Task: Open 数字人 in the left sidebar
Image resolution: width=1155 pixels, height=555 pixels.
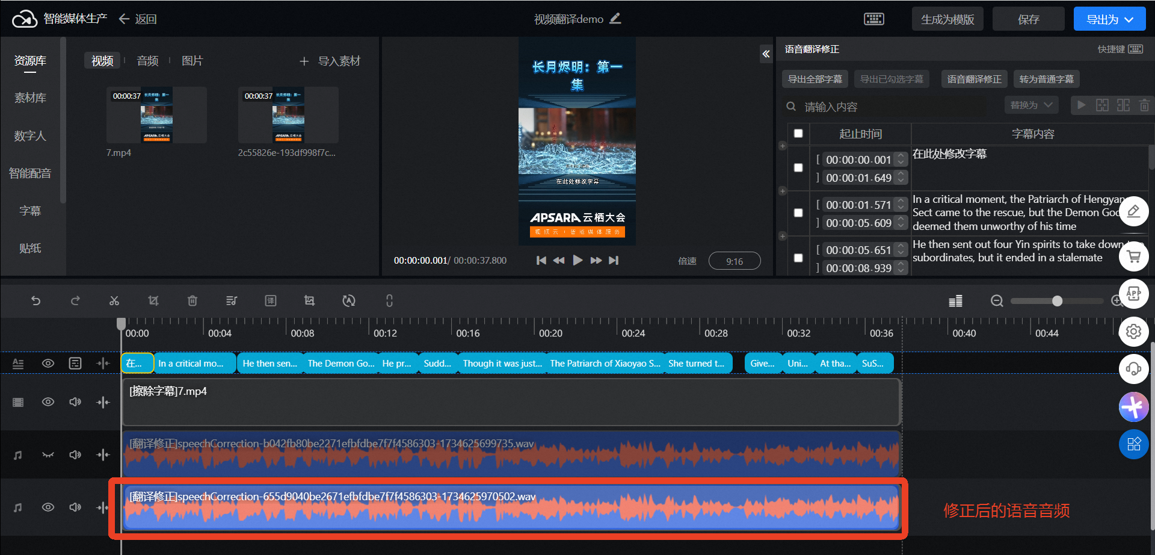Action: pyautogui.click(x=30, y=136)
